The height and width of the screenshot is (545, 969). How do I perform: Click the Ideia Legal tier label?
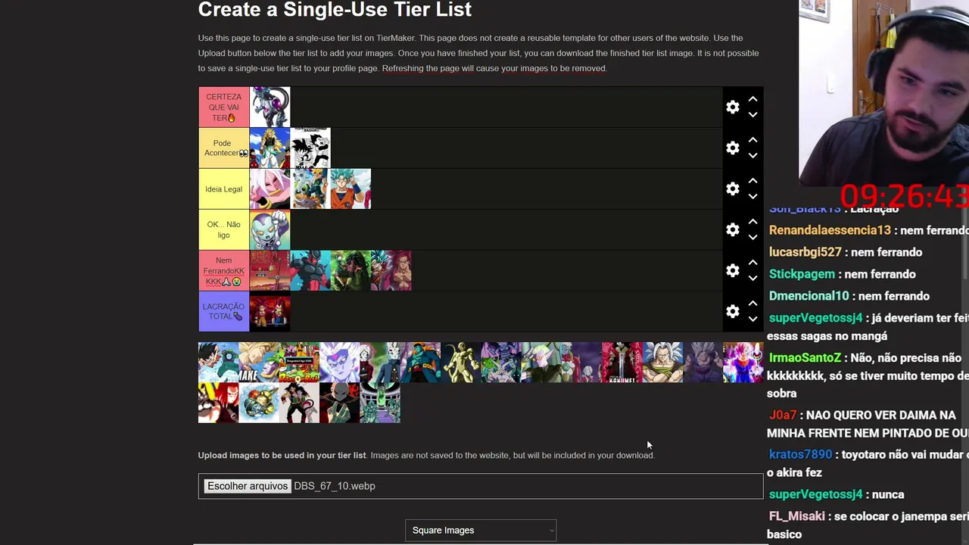point(224,189)
